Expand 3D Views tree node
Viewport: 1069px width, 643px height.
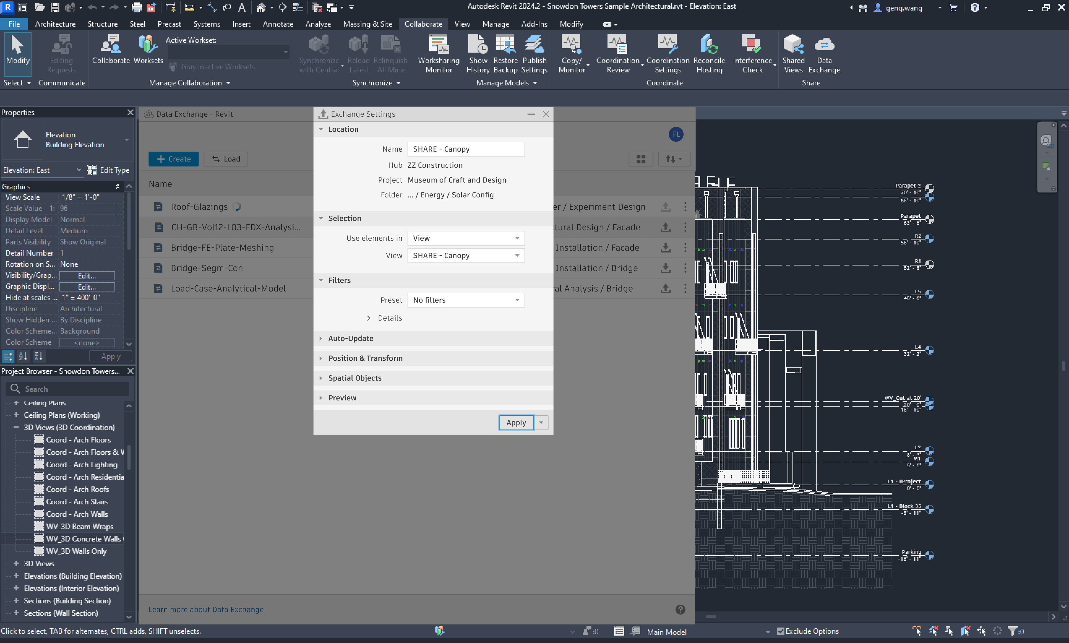16,563
